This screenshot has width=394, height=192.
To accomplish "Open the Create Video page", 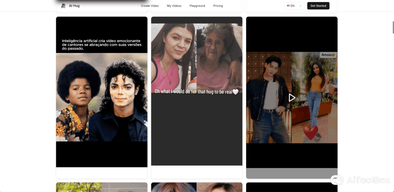I will [150, 6].
